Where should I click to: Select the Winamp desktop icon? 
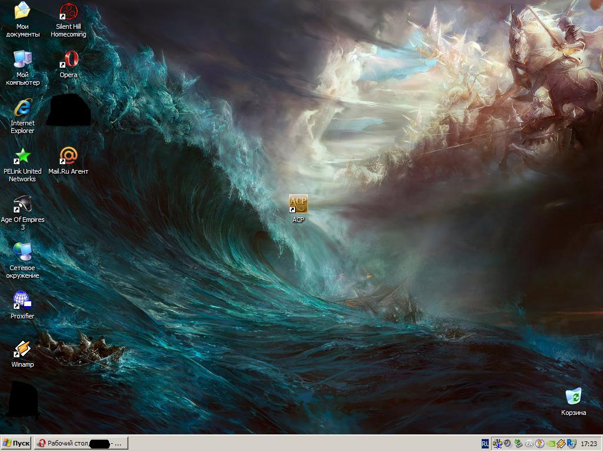tap(22, 350)
